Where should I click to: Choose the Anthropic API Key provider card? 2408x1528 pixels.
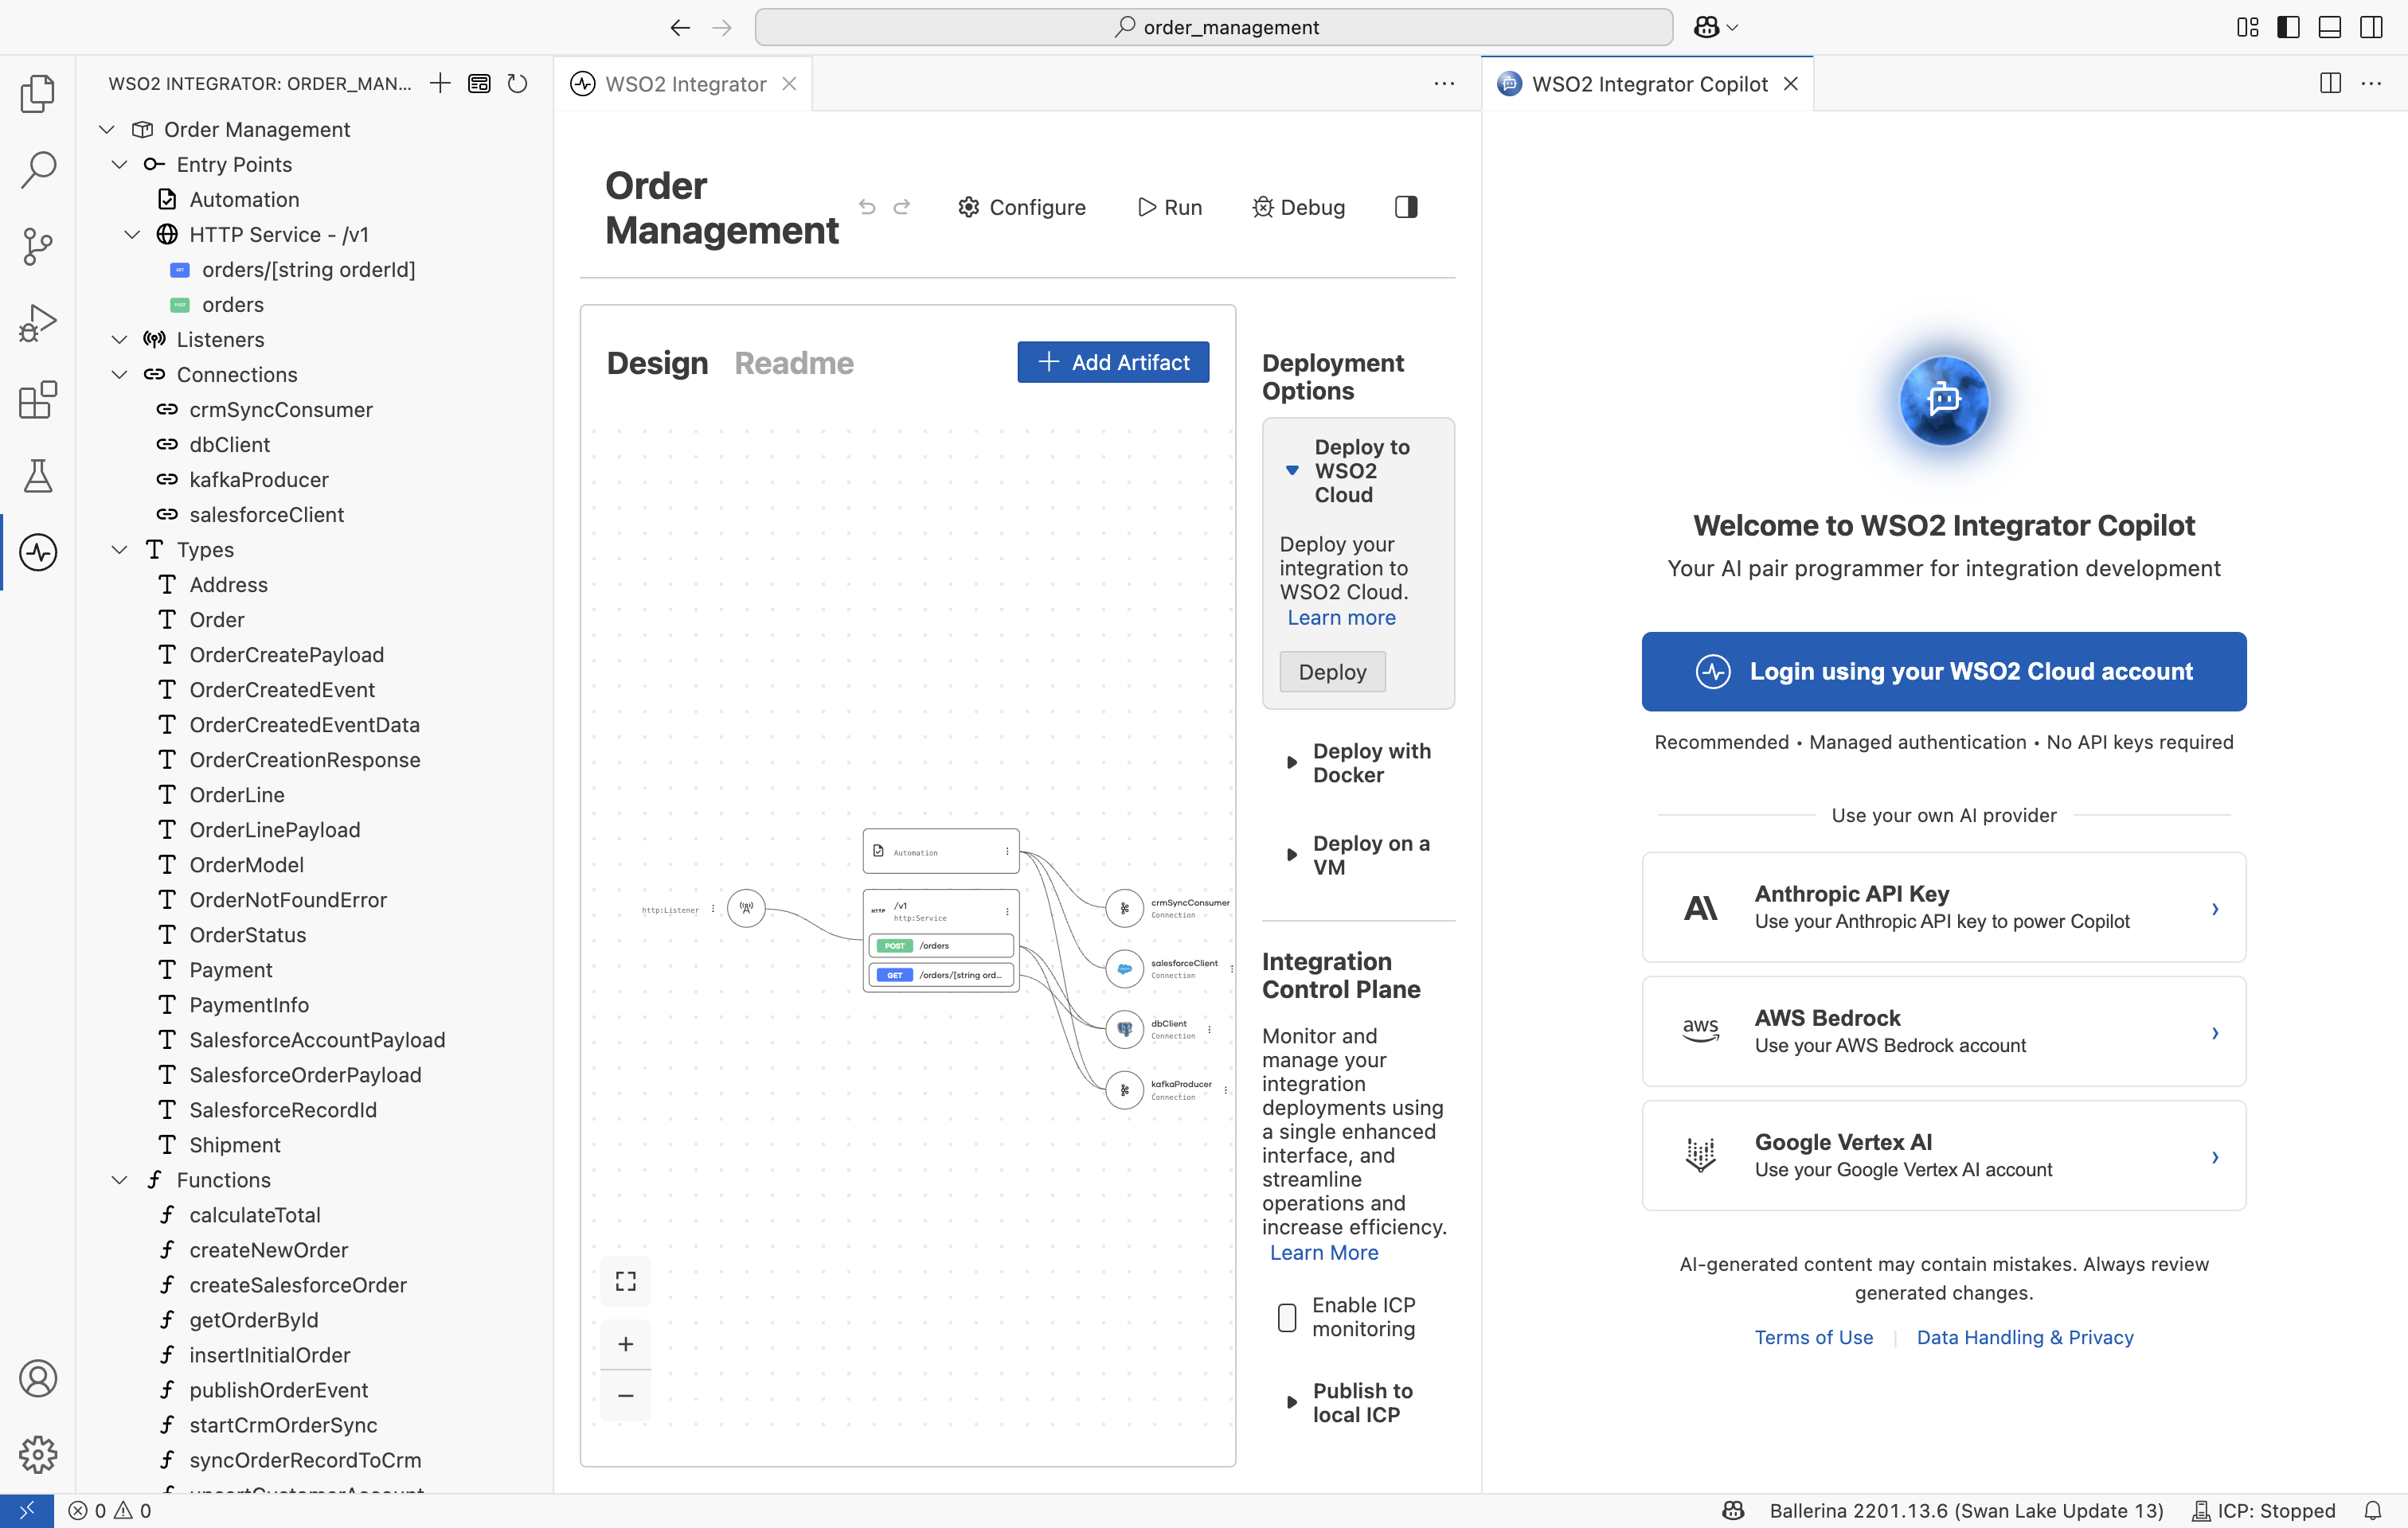point(1944,907)
